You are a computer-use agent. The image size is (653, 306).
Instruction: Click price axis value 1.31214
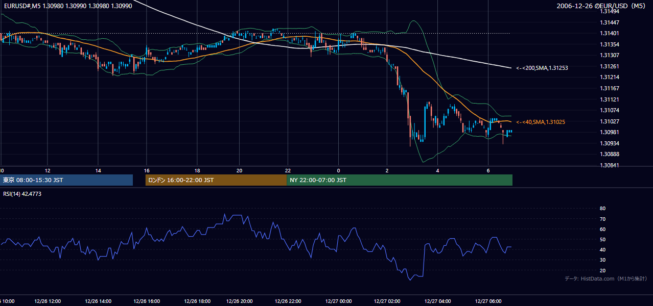609,77
